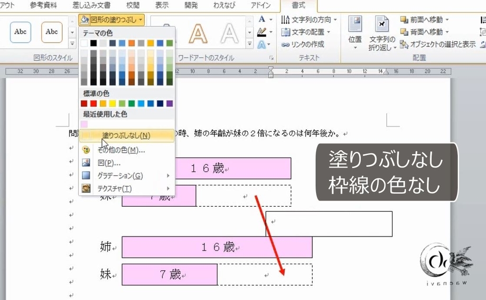Click the Text Outline pen icon
486x300 pixels.
[262, 32]
